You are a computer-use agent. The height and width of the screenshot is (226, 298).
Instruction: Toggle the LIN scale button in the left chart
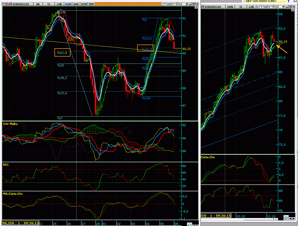pyautogui.click(x=59, y=4)
